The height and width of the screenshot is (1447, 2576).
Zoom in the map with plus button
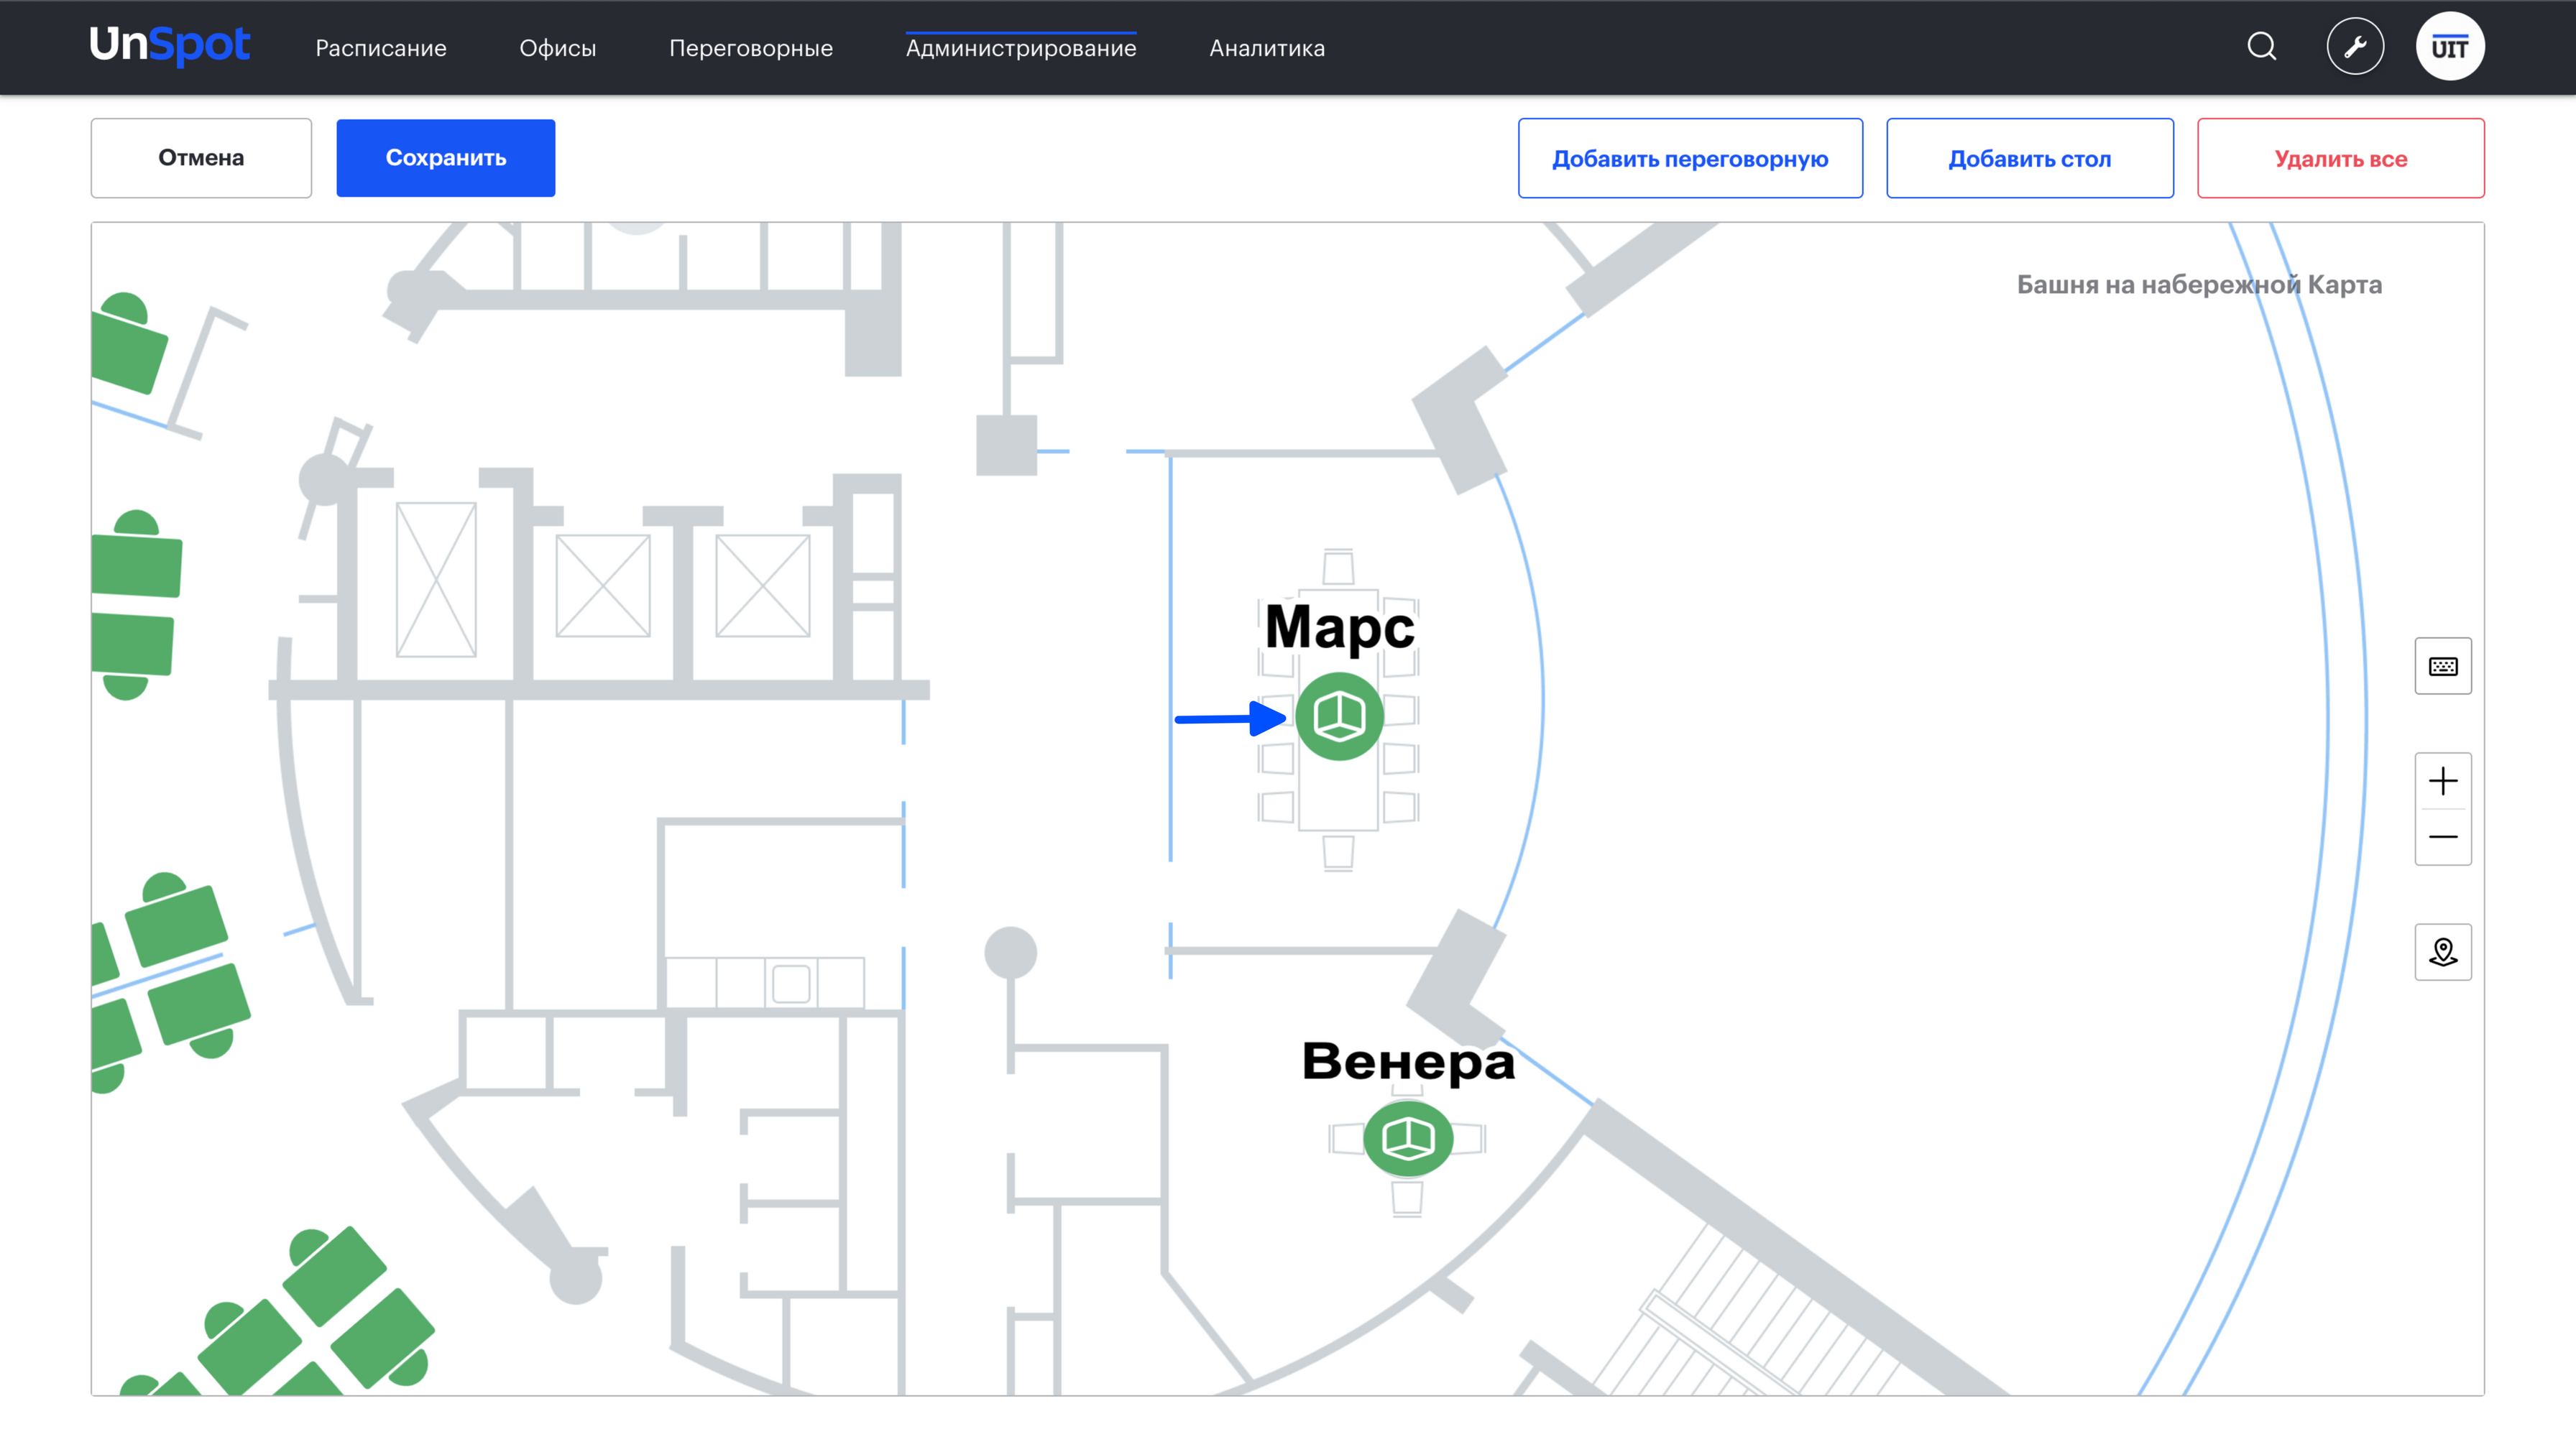[x=2443, y=780]
